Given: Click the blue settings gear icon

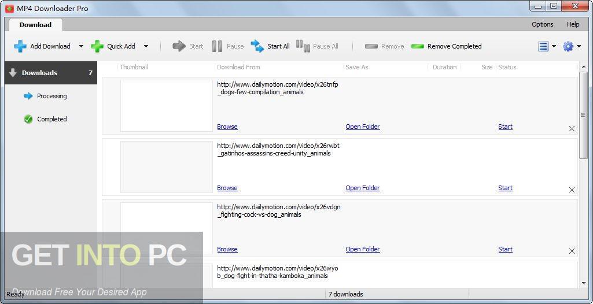Looking at the screenshot, I should click(568, 46).
